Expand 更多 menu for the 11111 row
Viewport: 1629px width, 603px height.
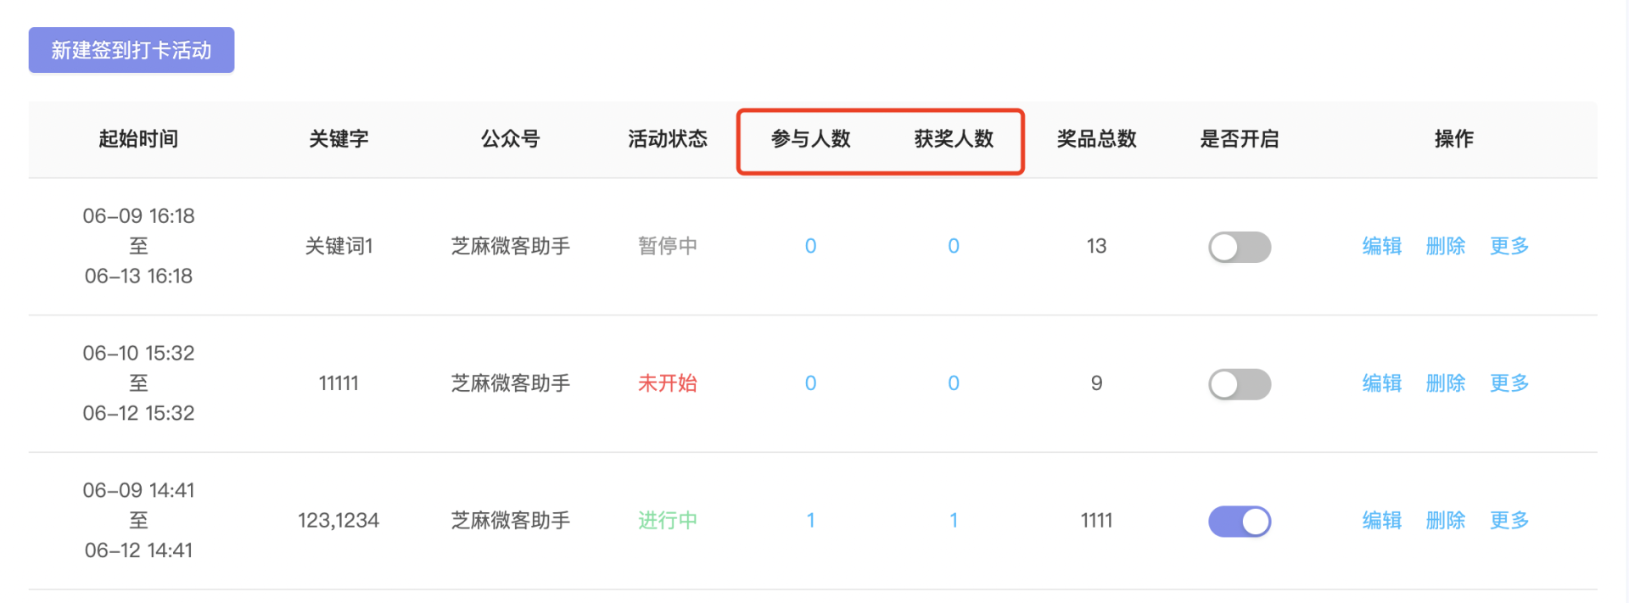(x=1509, y=383)
